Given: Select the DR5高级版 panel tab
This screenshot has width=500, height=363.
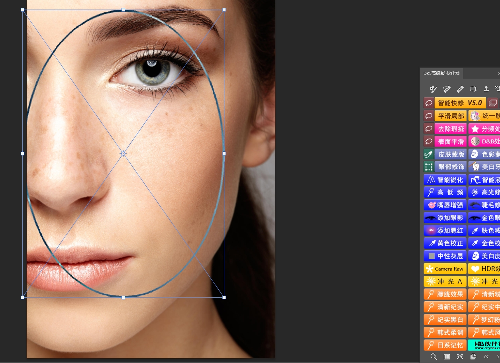Looking at the screenshot, I should tap(441, 74).
